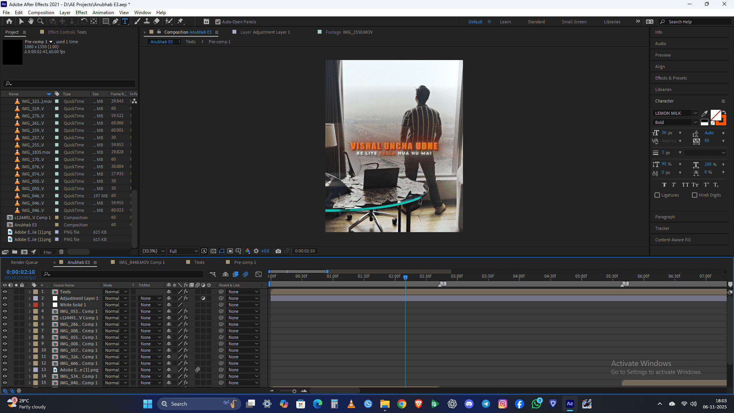Expand the Texts layer properties

(x=29, y=292)
